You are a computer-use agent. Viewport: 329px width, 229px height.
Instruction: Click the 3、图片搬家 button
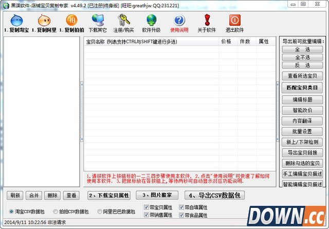click(x=158, y=196)
